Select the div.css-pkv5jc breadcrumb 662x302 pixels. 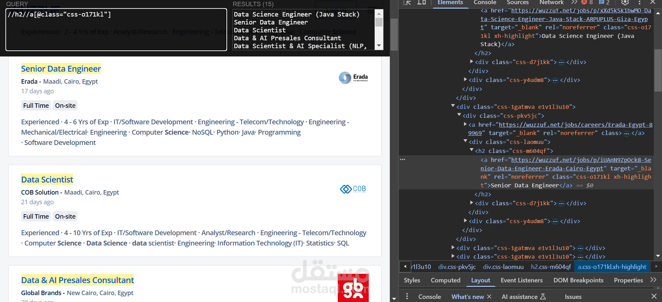pos(457,267)
